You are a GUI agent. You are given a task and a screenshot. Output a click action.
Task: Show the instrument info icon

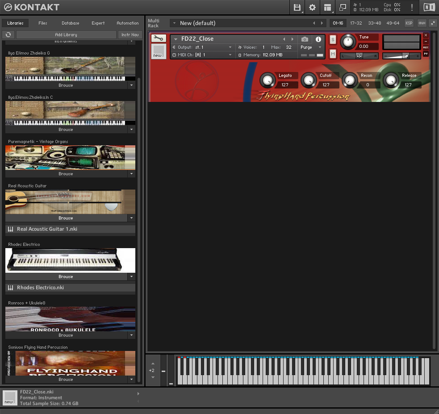click(x=318, y=39)
